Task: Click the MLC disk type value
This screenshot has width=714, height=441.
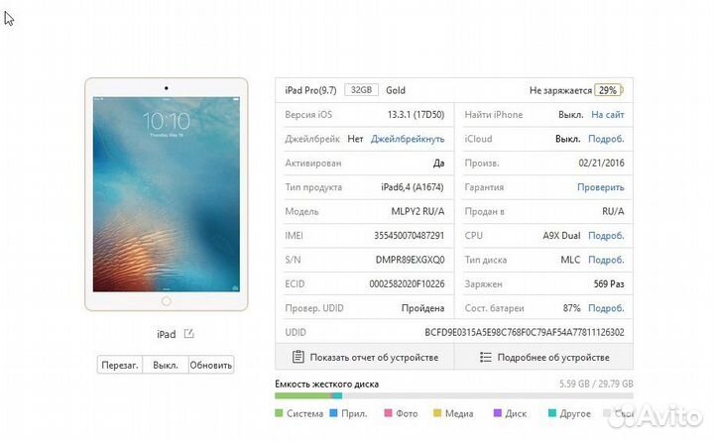Action: tap(570, 260)
